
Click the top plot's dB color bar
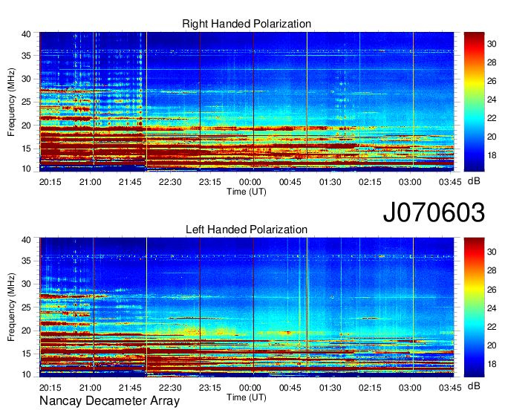click(x=474, y=102)
